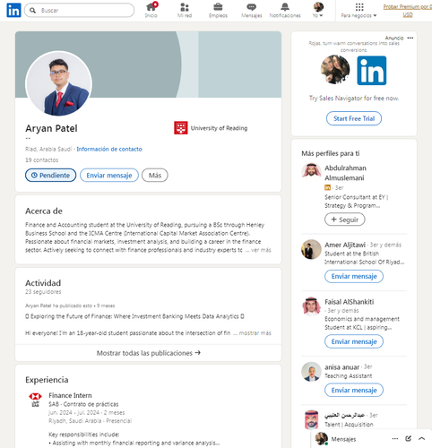Go to the LinkedIn home logo

(x=13, y=10)
